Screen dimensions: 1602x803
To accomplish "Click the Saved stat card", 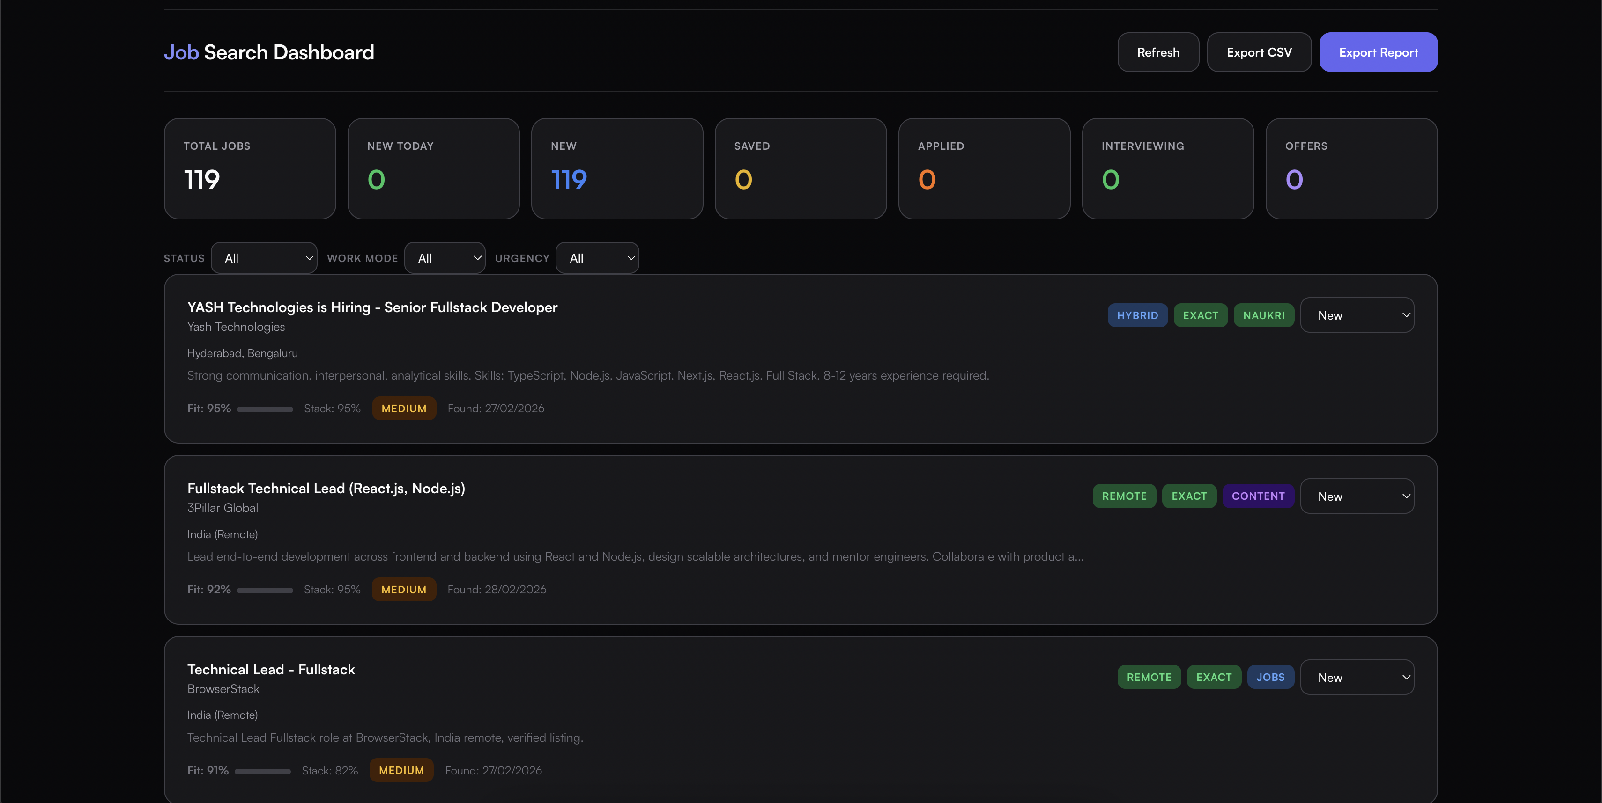I will coord(800,168).
